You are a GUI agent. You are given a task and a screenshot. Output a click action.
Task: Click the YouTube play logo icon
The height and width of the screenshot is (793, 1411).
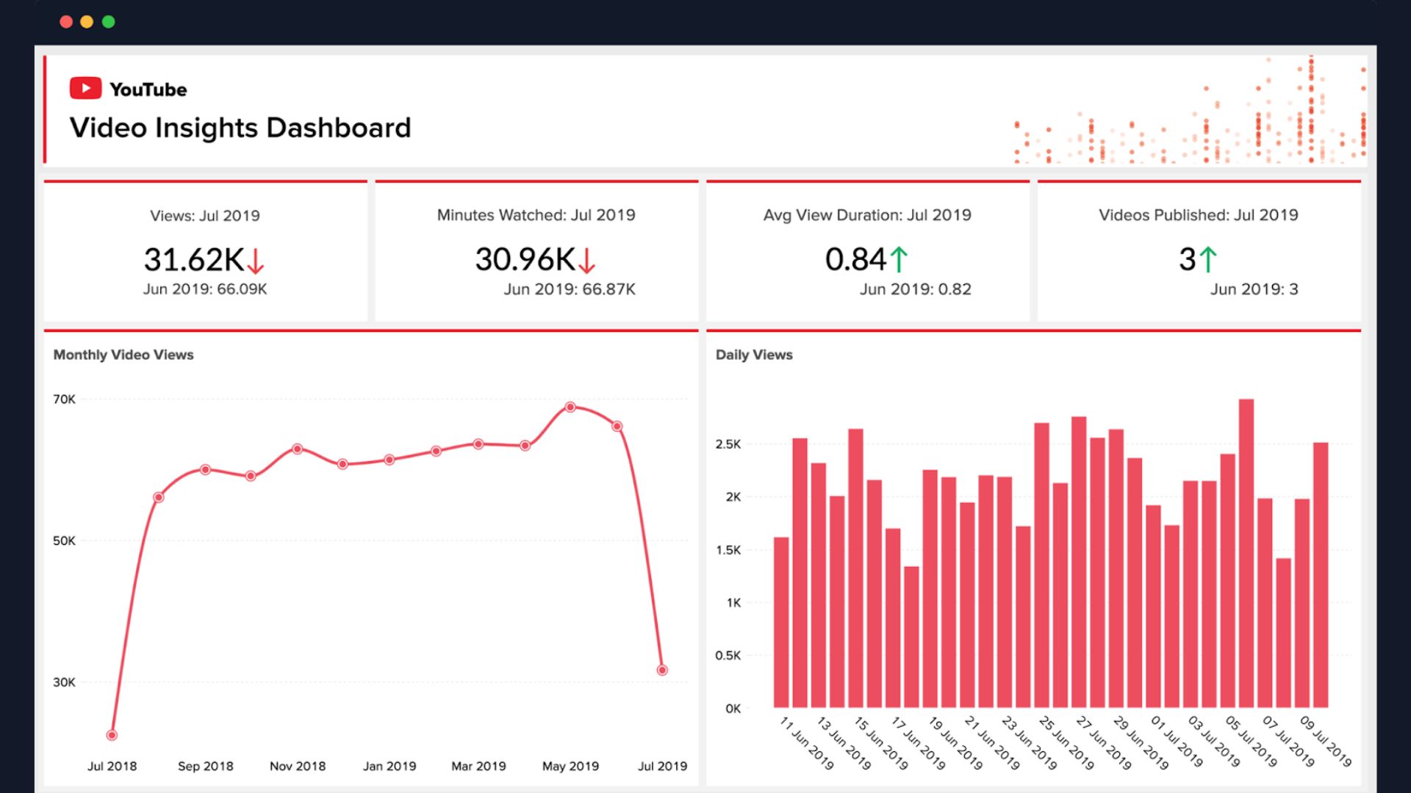point(85,88)
